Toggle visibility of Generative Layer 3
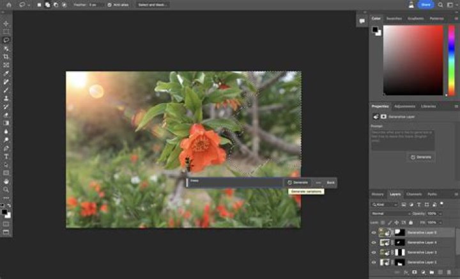 tap(374, 252)
